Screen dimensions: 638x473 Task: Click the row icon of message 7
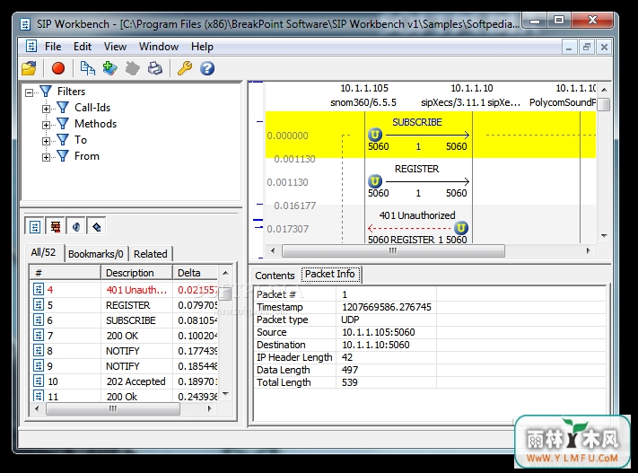[39, 336]
